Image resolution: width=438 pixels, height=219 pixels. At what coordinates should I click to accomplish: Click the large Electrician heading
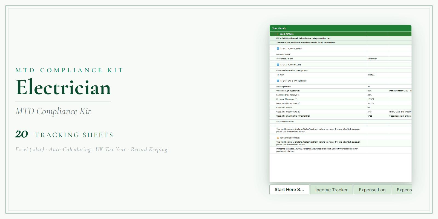point(64,87)
